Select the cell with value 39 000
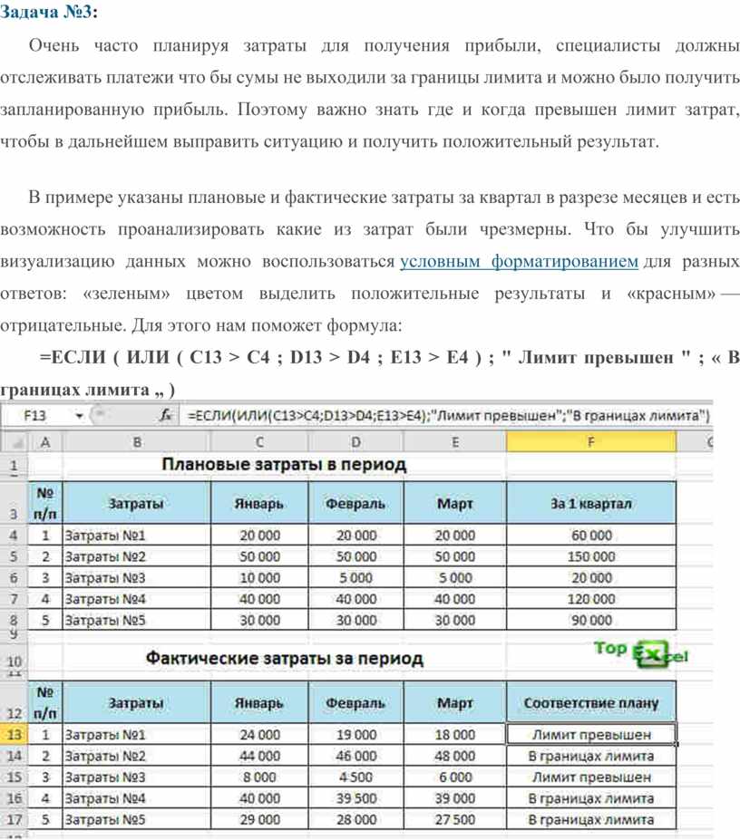The height and width of the screenshot is (840, 740). tap(454, 798)
